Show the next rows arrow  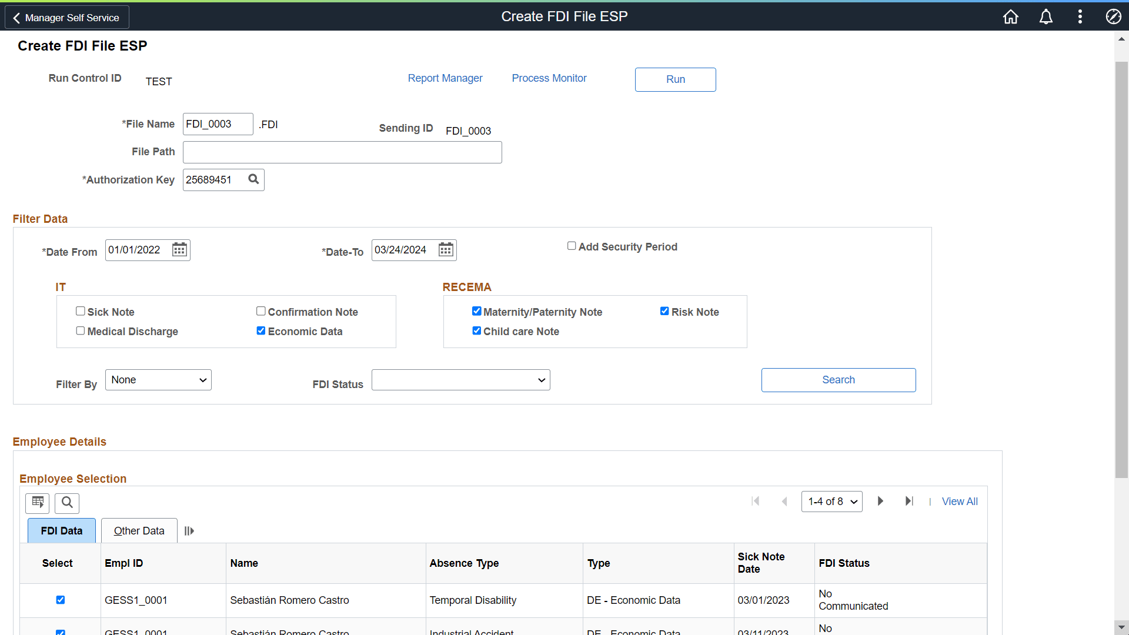880,501
